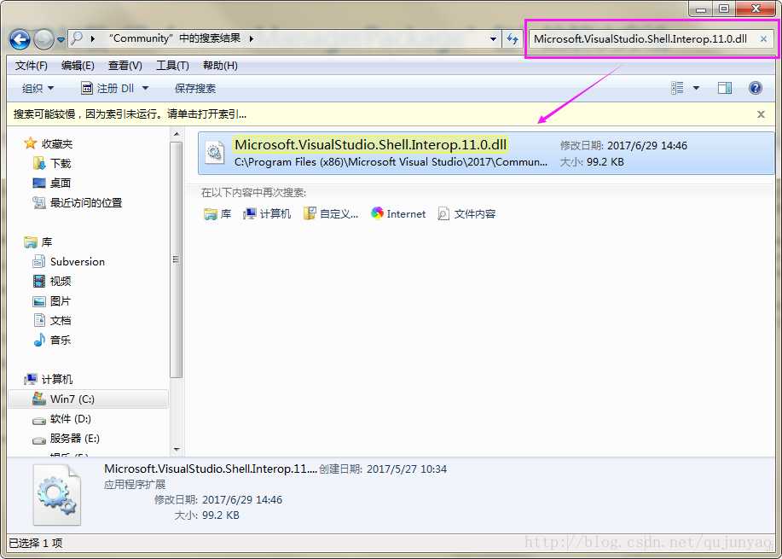Screen dimensions: 782x559
Task: Search again in 库
Action: (218, 214)
